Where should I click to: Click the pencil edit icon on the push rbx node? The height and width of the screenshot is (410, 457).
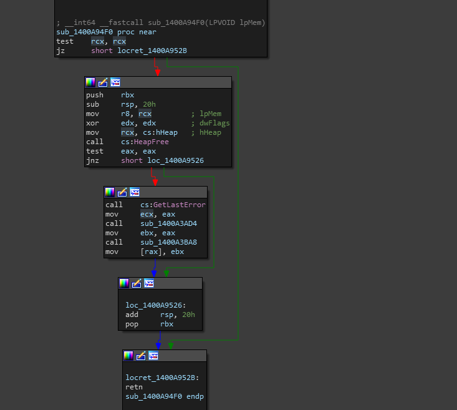tap(103, 82)
